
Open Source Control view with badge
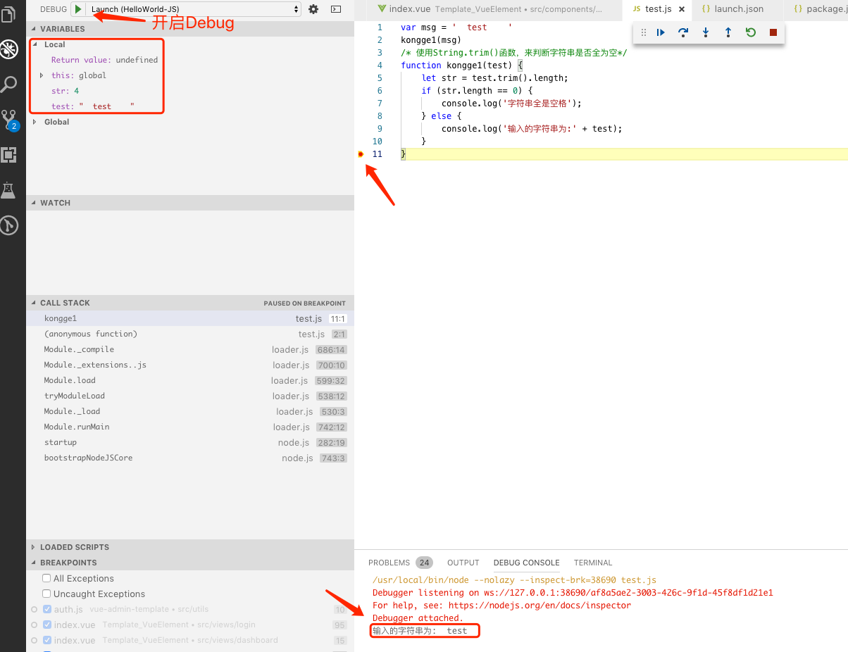pyautogui.click(x=9, y=120)
